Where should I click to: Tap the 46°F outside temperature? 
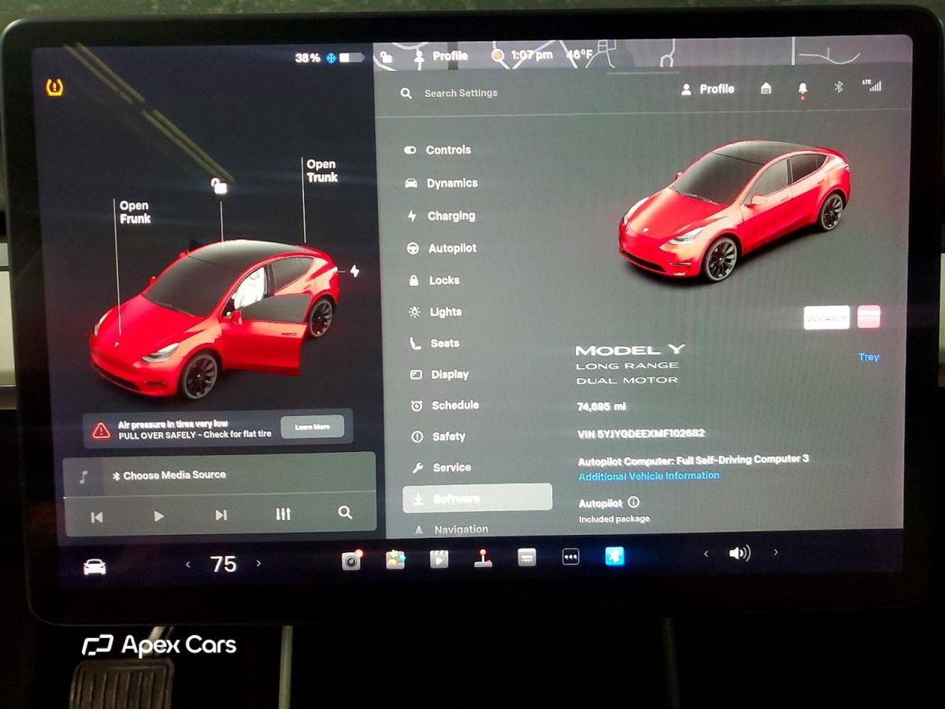point(580,55)
